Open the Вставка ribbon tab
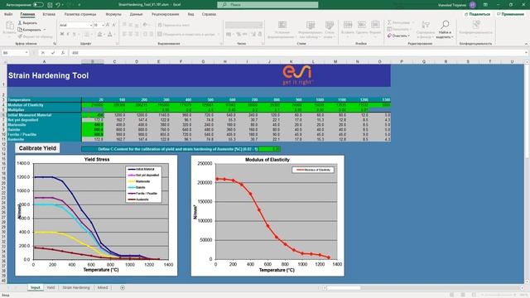Viewport: 530px width, 298px height. pyautogui.click(x=49, y=14)
